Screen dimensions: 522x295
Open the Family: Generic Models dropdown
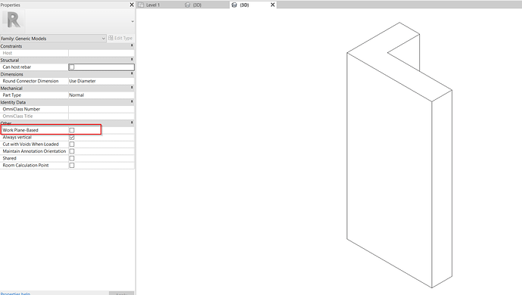53,39
